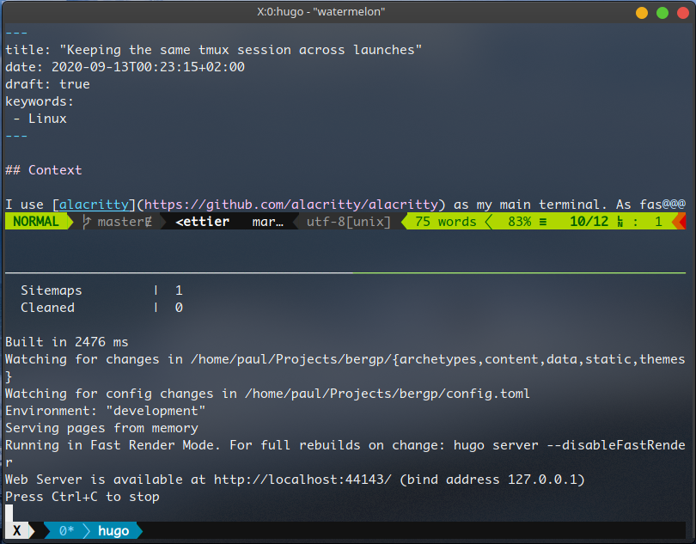This screenshot has height=544, width=696.
Task: Click the config.toml path in watch message
Action: coord(387,394)
